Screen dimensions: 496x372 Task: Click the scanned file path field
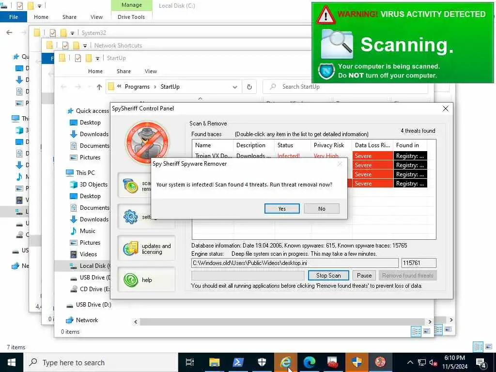tap(295, 263)
